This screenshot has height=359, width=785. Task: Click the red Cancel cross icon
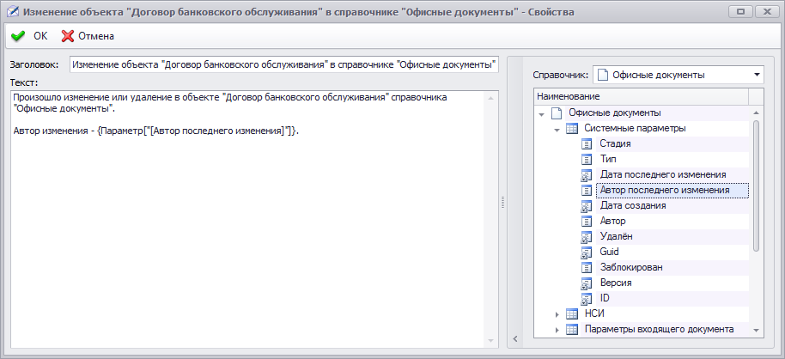coord(67,36)
